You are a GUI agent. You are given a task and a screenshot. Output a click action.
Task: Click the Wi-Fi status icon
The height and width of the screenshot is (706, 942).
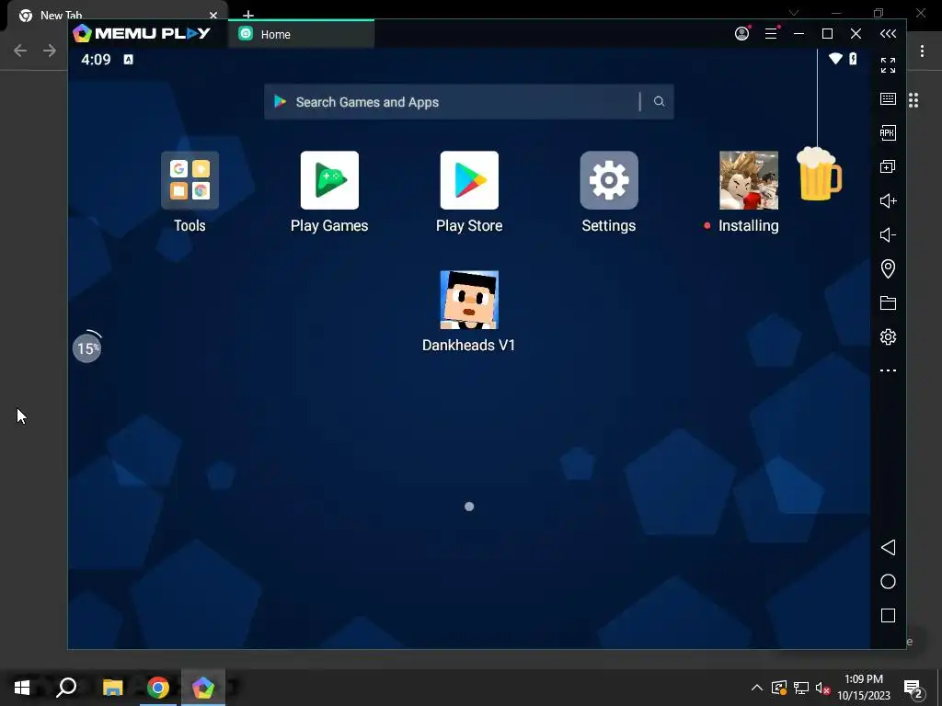pos(835,58)
